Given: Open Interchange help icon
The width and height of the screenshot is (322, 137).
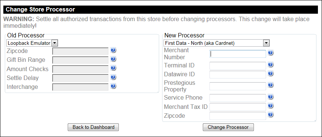Looking at the screenshot, I should point(113,86).
